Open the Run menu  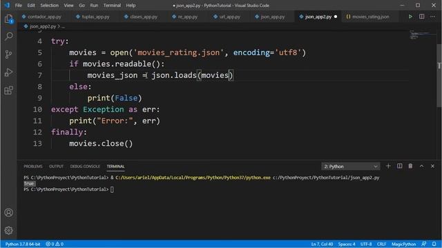click(94, 6)
